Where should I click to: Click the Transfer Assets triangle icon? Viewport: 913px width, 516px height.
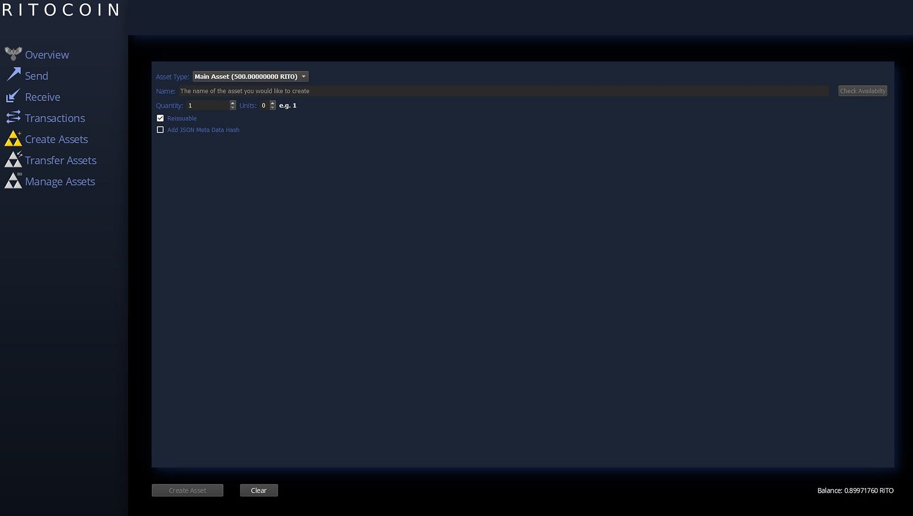click(x=13, y=160)
